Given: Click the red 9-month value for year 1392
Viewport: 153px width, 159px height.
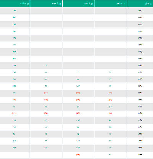Looking at the screenshot, I should [x=46, y=100].
